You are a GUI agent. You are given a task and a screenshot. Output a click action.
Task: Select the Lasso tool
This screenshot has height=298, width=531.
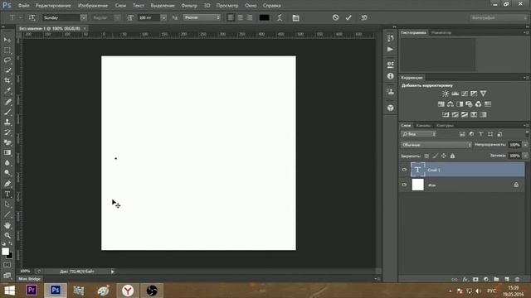[7, 60]
